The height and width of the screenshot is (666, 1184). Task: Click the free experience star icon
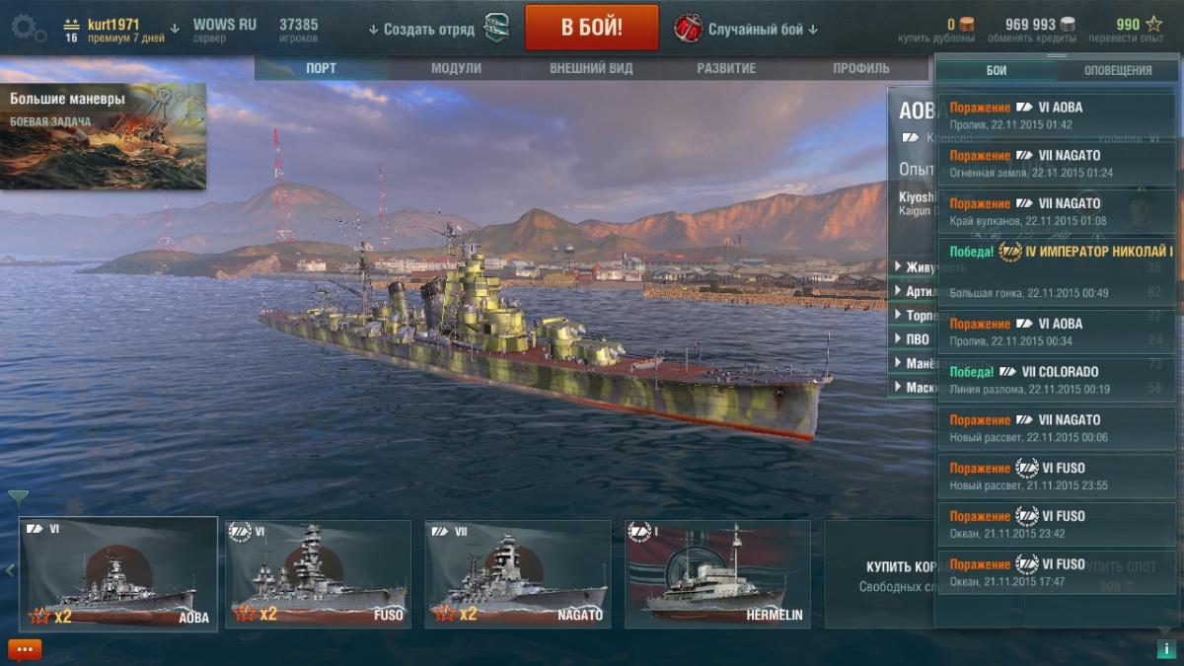1152,24
